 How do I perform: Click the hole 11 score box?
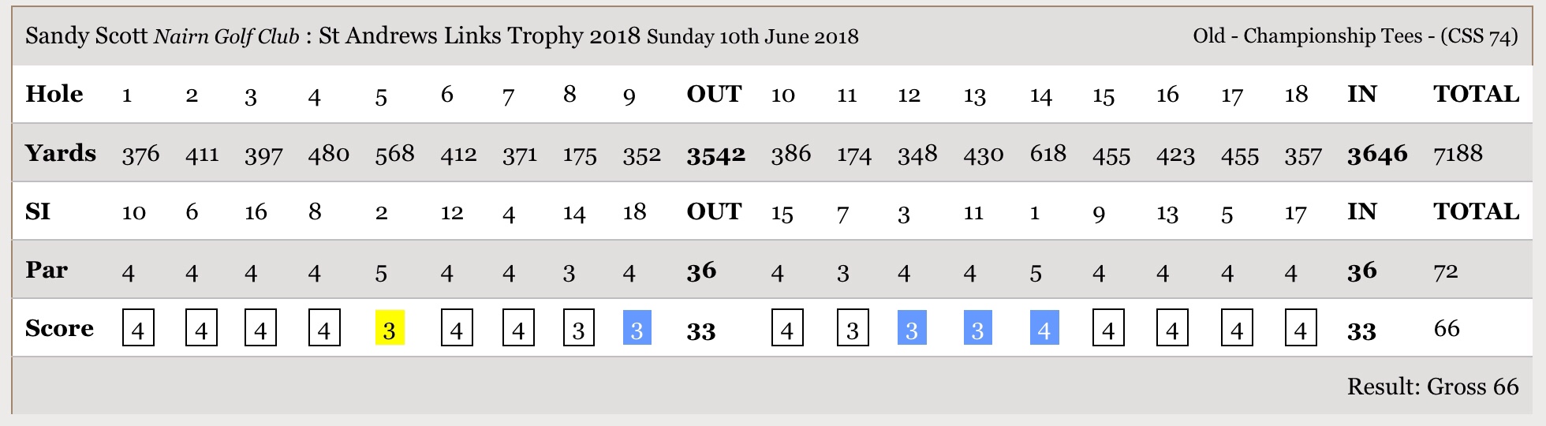pyautogui.click(x=853, y=328)
